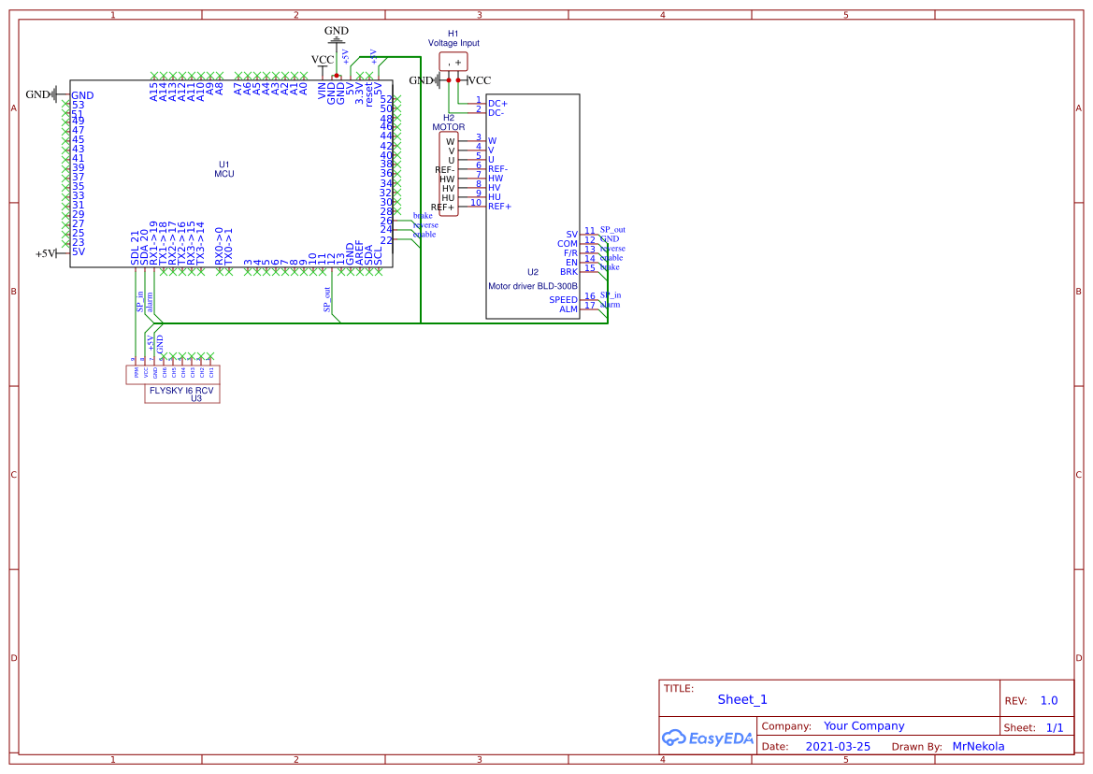Select the H1 Voltage Input connector symbol
Screen dimensions: 1093x774
tap(453, 61)
